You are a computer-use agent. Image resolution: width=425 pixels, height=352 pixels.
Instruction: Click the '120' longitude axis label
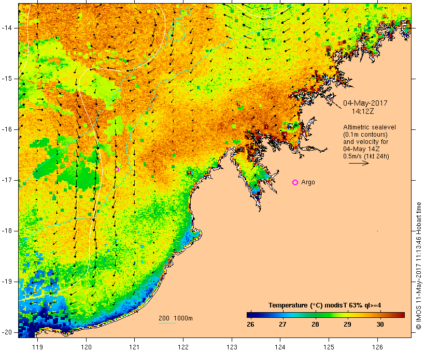click(86, 347)
